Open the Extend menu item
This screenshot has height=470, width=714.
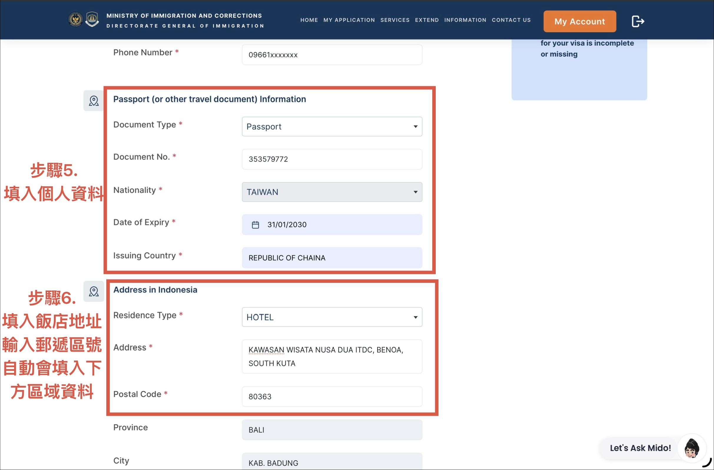(427, 20)
